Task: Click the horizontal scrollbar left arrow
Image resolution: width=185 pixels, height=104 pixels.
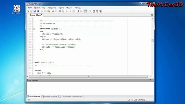Action: [x=28, y=77]
